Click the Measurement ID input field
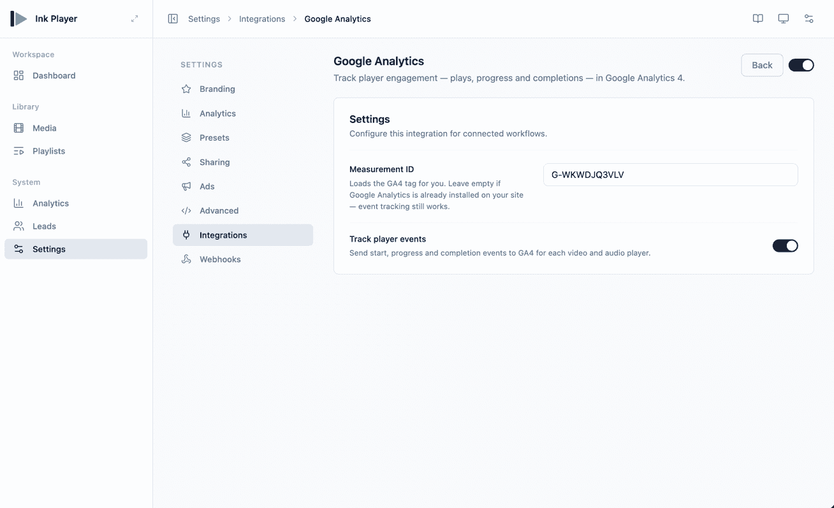This screenshot has width=834, height=508. coord(670,175)
